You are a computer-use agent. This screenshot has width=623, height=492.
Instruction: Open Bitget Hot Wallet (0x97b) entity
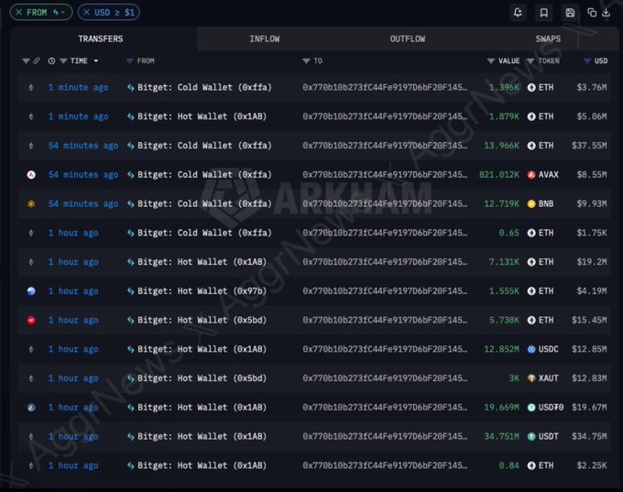click(x=202, y=291)
